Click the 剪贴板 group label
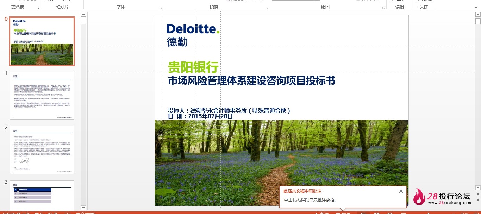 pyautogui.click(x=18, y=7)
